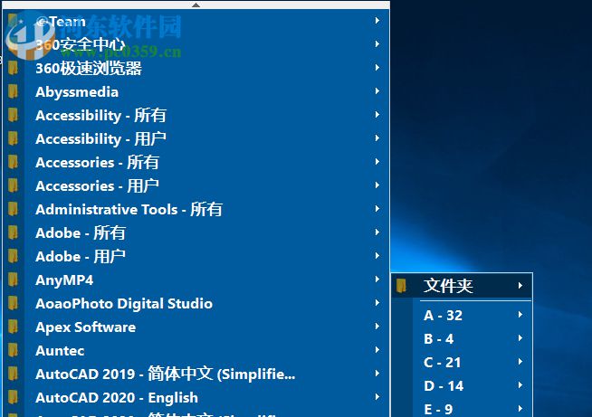Expand submenu arrow for AnyMP4
Screen dimensions: 592x417
point(377,280)
